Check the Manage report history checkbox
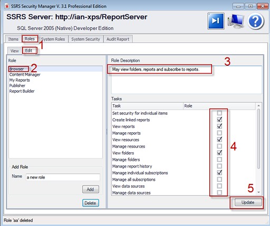The width and height of the screenshot is (270, 226). coord(219,166)
